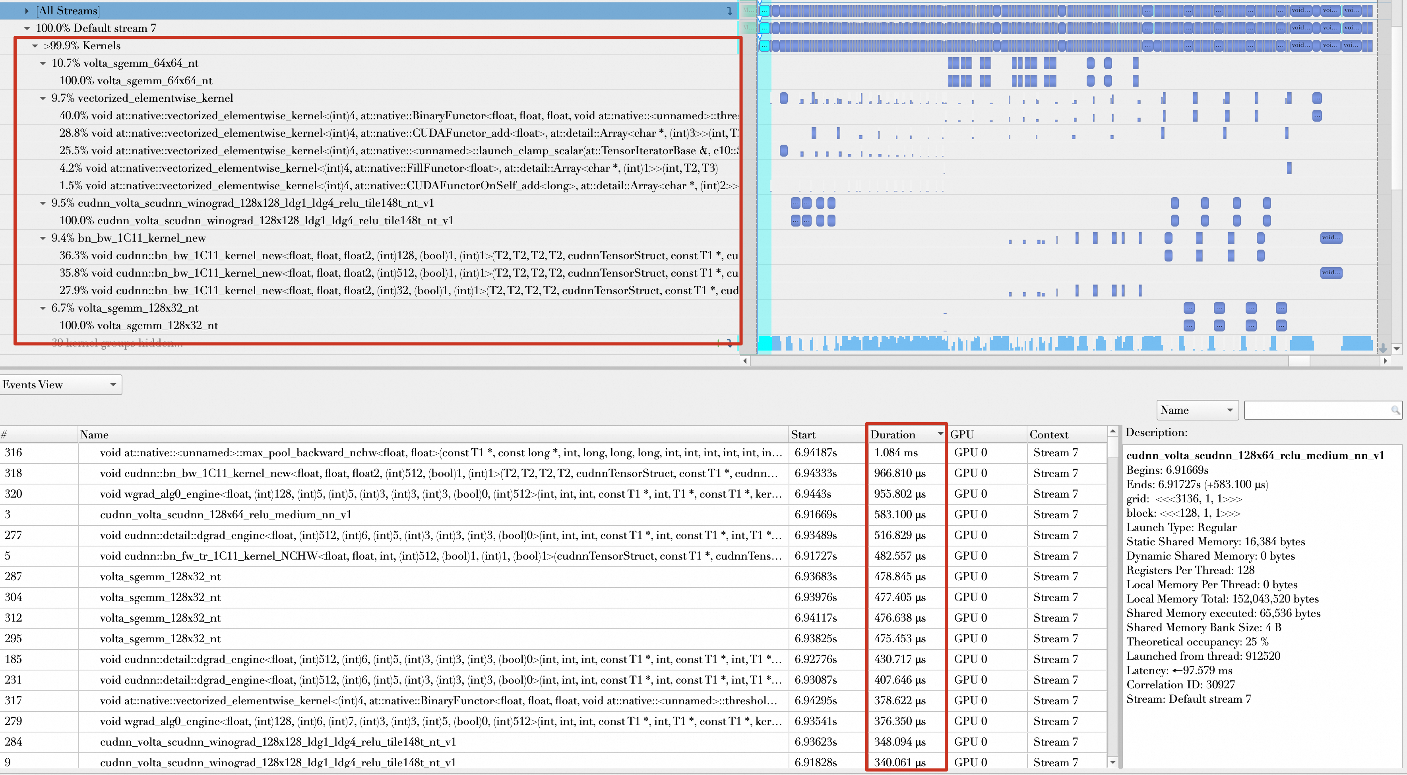Collapse the >99.9% Kernels group

(x=35, y=46)
